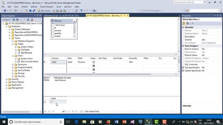This screenshot has width=223, height=125.
Task: Click the navigate back circular arrow icon
Action: point(5,11)
